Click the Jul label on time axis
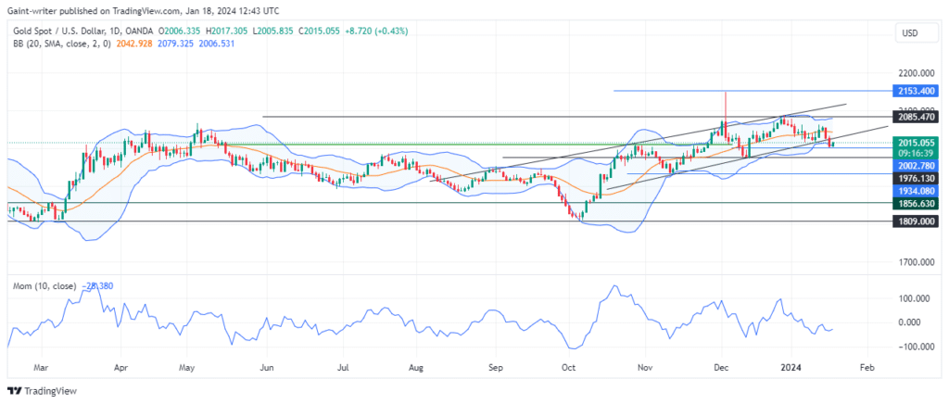 [x=343, y=367]
